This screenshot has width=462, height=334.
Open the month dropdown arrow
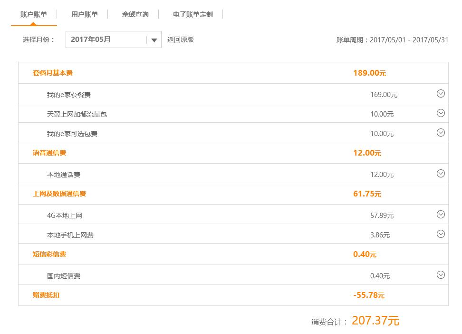pyautogui.click(x=154, y=40)
